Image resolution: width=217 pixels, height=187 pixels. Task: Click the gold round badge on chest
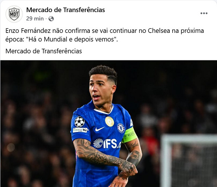(x=110, y=122)
